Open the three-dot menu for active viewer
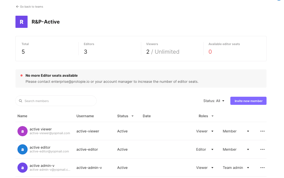This screenshot has height=178, width=284. [x=262, y=131]
